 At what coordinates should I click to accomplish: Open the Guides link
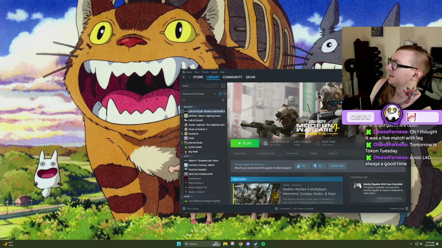[314, 153]
